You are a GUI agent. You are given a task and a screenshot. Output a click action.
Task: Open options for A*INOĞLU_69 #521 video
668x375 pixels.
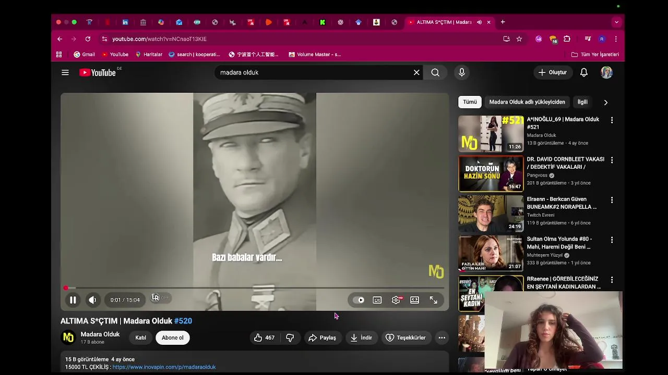coord(612,120)
